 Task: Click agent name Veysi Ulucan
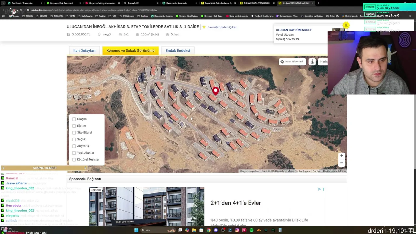285,35
